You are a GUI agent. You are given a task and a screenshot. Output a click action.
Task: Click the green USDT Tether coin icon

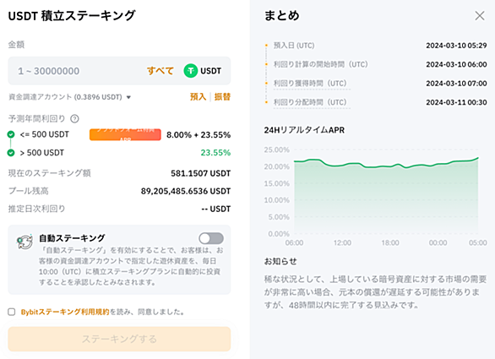pyautogui.click(x=191, y=71)
